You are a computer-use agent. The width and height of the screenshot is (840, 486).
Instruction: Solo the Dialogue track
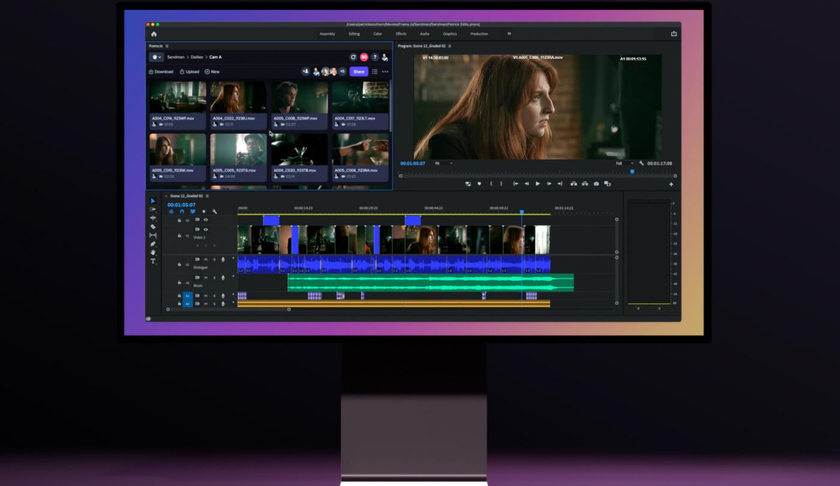214,260
